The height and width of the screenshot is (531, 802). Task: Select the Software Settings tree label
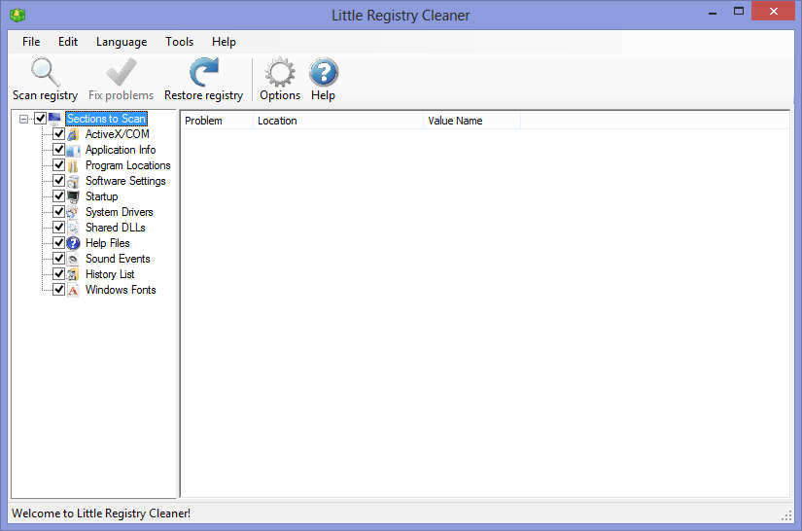click(x=125, y=181)
